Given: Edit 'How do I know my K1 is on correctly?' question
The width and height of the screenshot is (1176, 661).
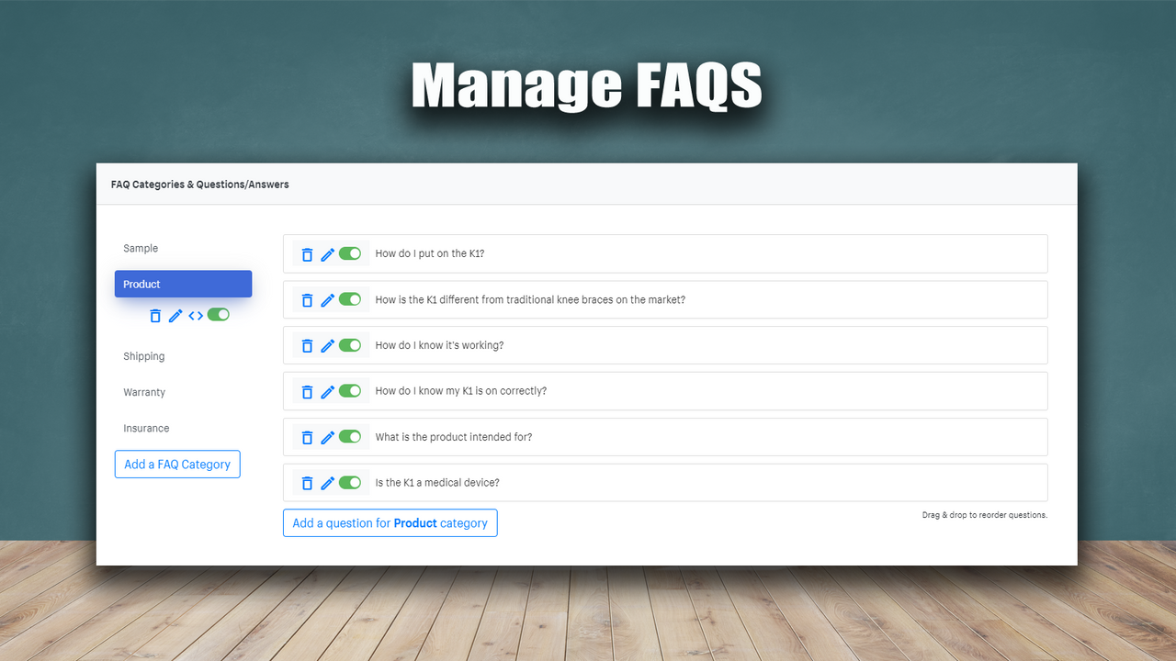Looking at the screenshot, I should click(330, 390).
